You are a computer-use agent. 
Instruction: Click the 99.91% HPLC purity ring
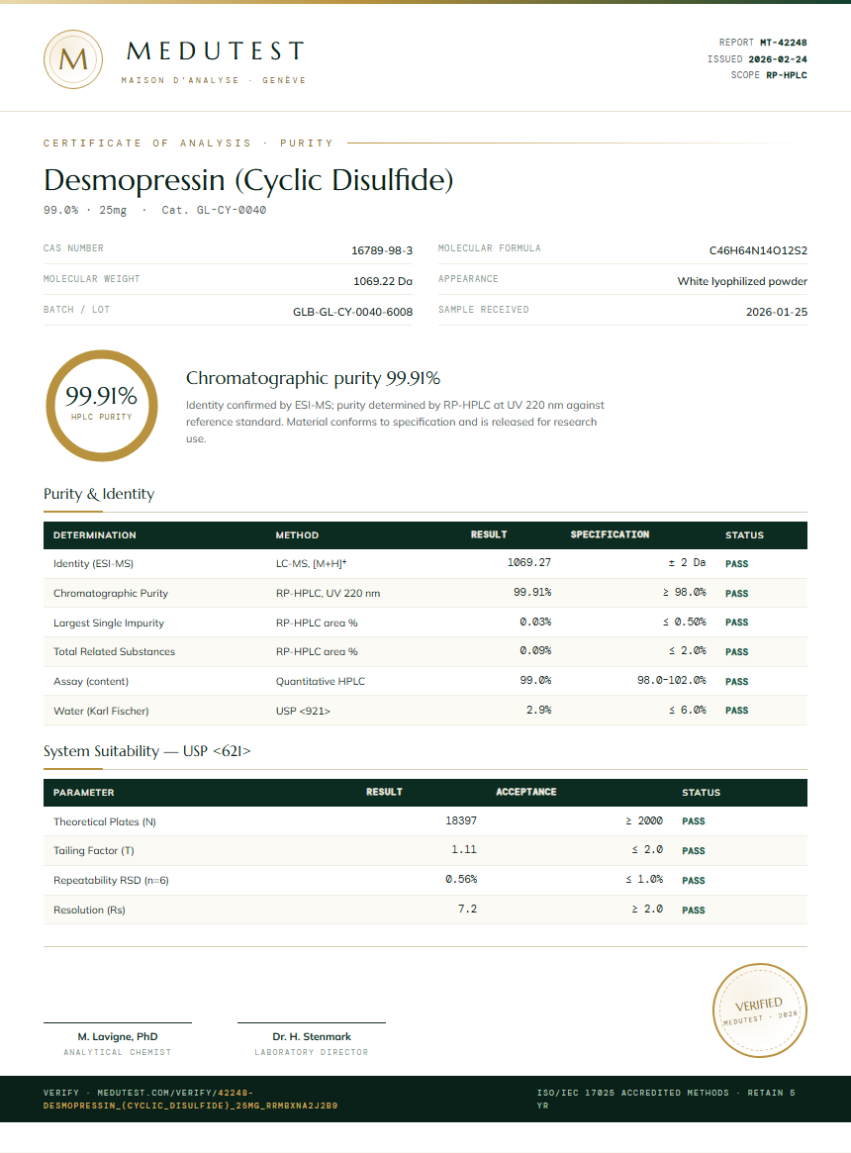pos(102,406)
